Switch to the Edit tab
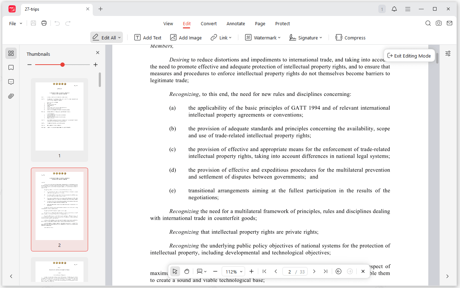460x288 pixels. click(x=187, y=23)
